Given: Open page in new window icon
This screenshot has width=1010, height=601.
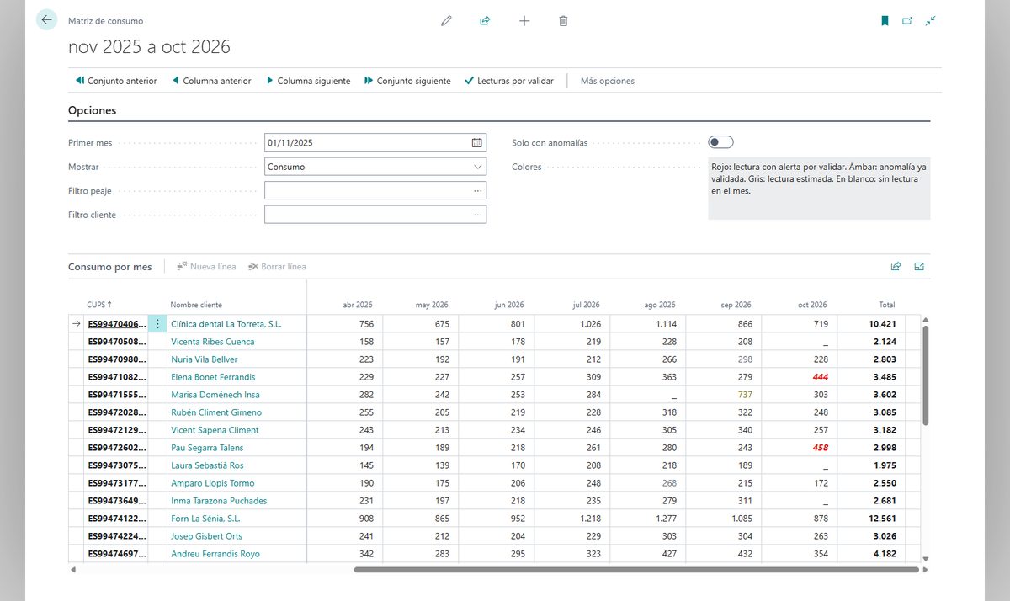Looking at the screenshot, I should pos(907,21).
